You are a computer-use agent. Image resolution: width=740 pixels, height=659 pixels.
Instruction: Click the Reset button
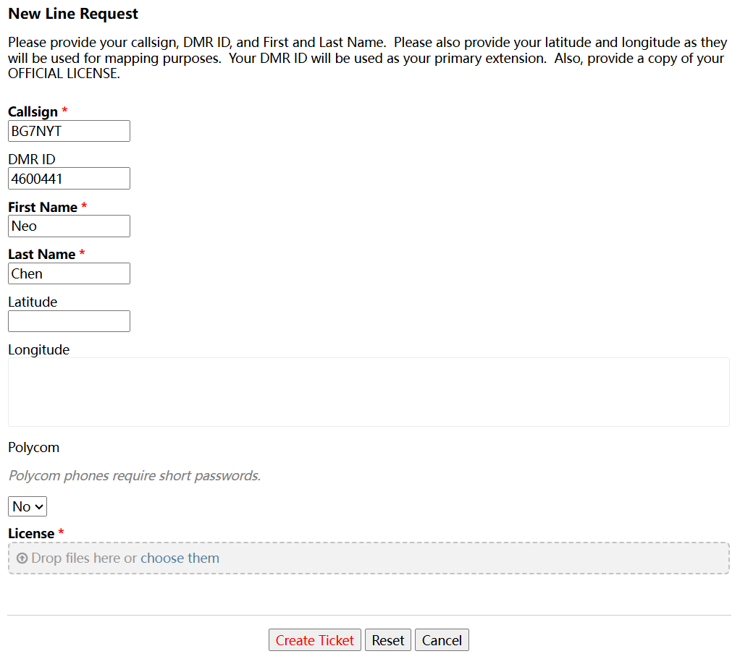point(388,640)
